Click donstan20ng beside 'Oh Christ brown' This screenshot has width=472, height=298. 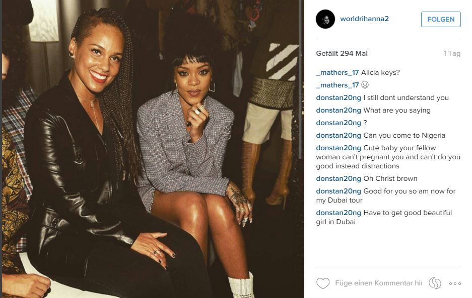[x=339, y=179]
